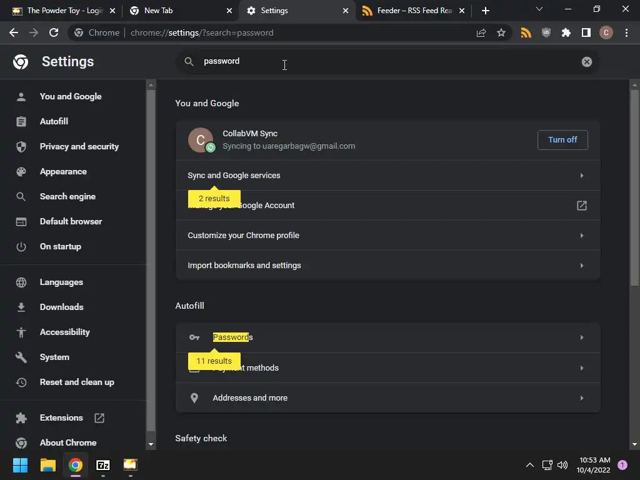Open the Feeder RSS extension icon
Image resolution: width=640 pixels, height=480 pixels.
pos(526,32)
